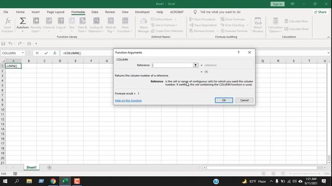Screen dimensions: 332x186
Task: Open the Logical functions icon
Action: coord(61,25)
